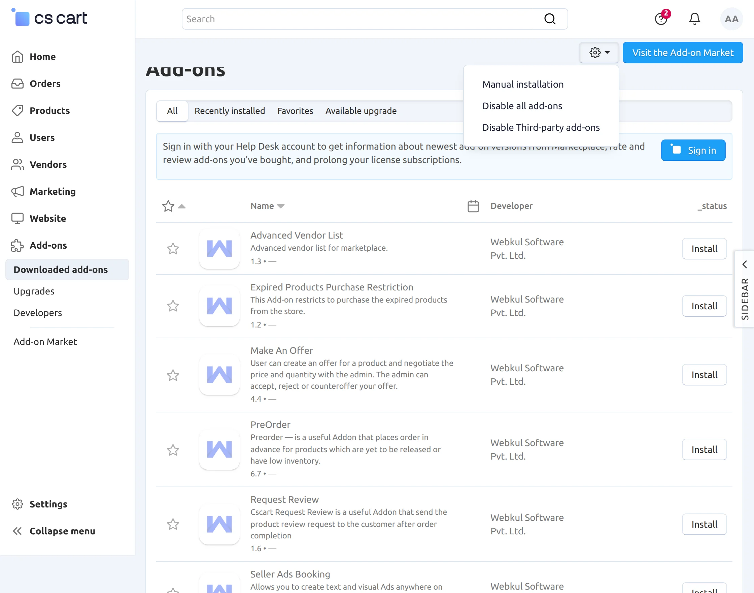The width and height of the screenshot is (754, 593).
Task: Open Add-on Market link in sidebar
Action: click(x=45, y=342)
